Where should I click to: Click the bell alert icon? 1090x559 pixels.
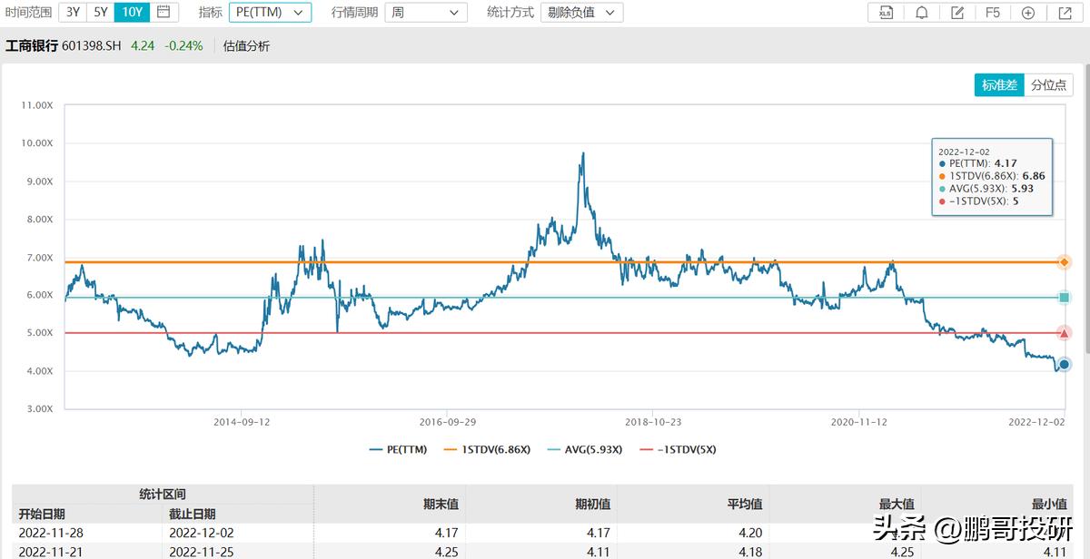point(921,13)
